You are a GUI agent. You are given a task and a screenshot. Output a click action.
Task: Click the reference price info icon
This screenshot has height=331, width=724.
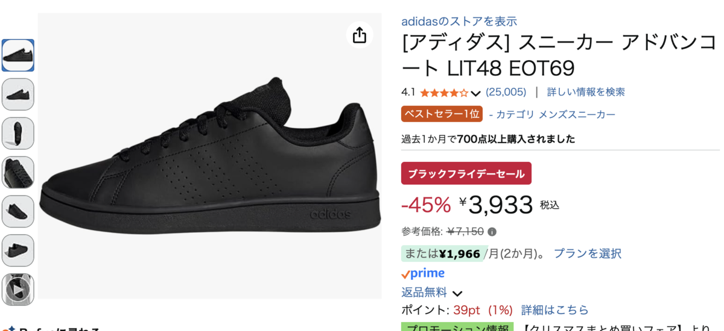click(492, 232)
